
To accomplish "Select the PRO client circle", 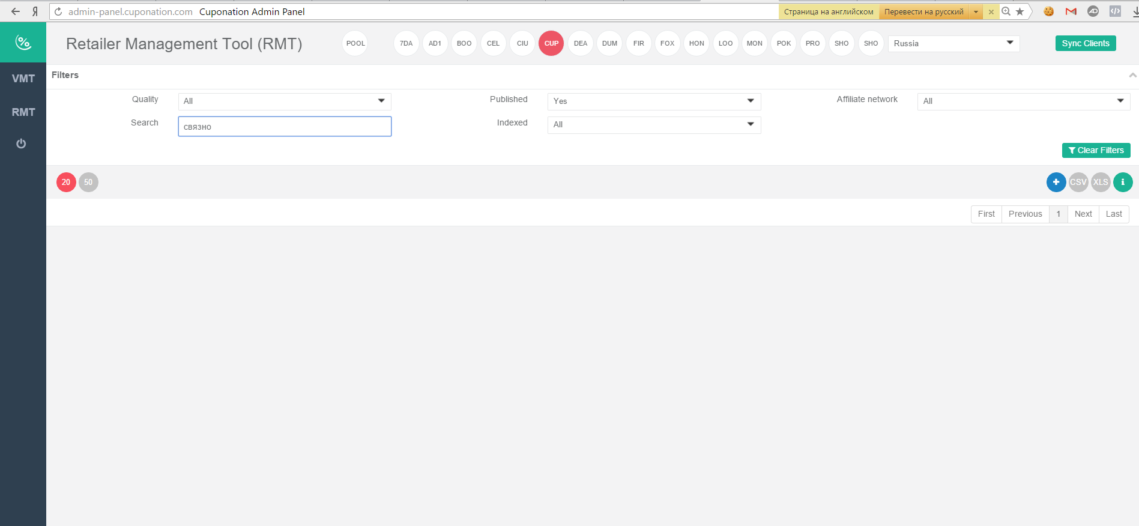I will [813, 43].
